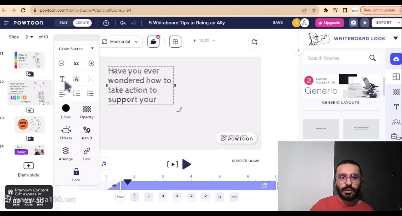402x216 pixels.
Task: Switch to EDIT mode
Action: pyautogui.click(x=63, y=23)
